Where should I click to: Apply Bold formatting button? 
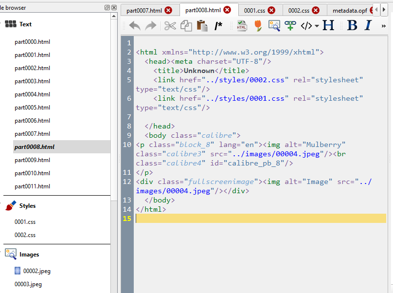pos(352,26)
